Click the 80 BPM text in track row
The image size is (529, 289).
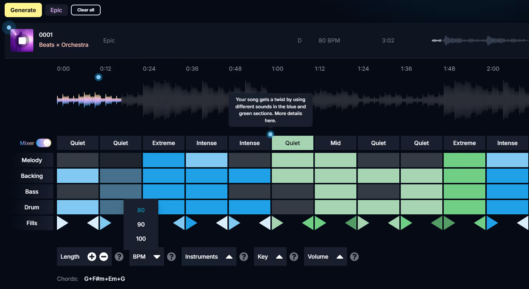point(329,40)
